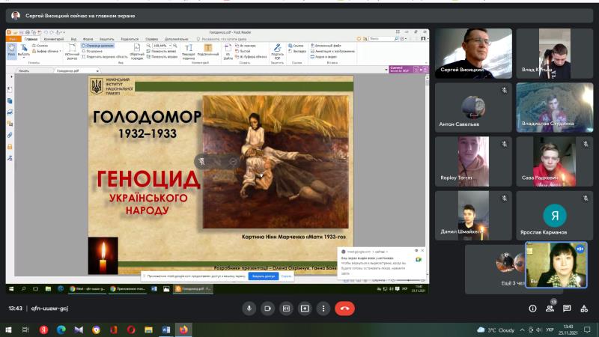
Task: Open the Главная ribbon tab
Action: (31, 38)
